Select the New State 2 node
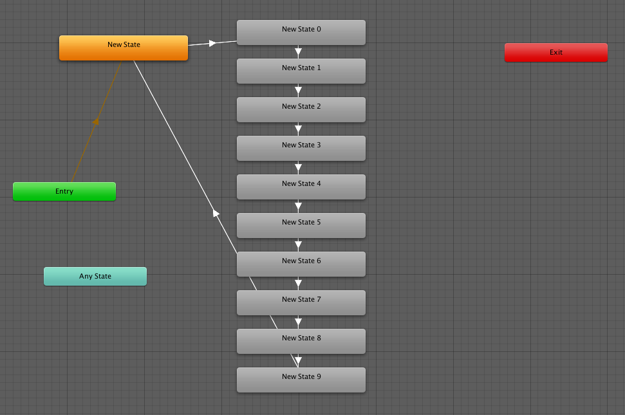This screenshot has width=625, height=415. tap(301, 109)
